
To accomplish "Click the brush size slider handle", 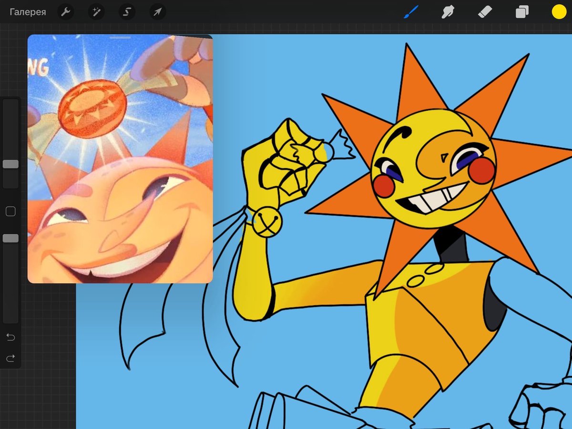I will (10, 164).
